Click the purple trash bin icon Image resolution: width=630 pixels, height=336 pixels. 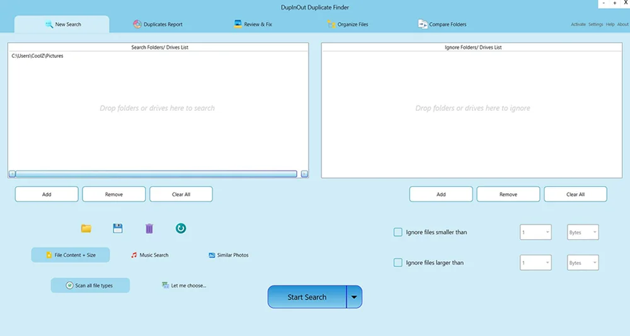coord(149,228)
